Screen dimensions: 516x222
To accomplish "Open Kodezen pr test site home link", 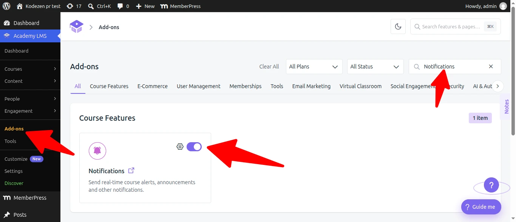I will click(x=39, y=6).
